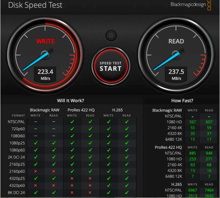Click ProRes 422 HQ read cross for 8K DCI 24
Screen dimensions: 220x198
[x=90, y=193]
